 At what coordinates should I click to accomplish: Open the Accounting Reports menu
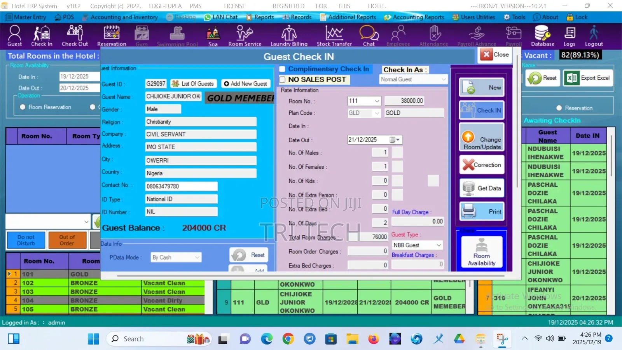coord(414,17)
